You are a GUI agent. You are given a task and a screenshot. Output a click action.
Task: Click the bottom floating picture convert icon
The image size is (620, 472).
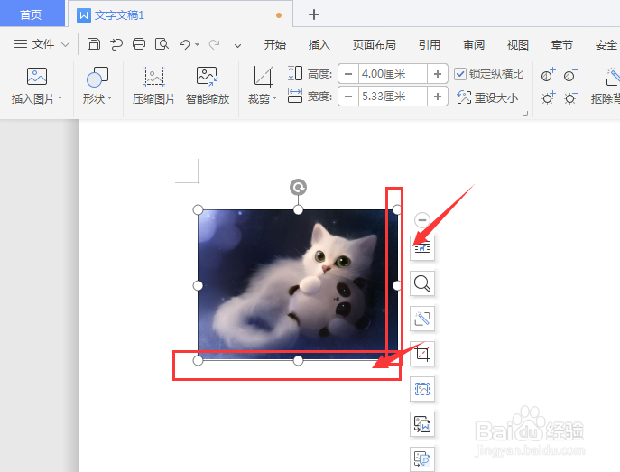pos(422,459)
